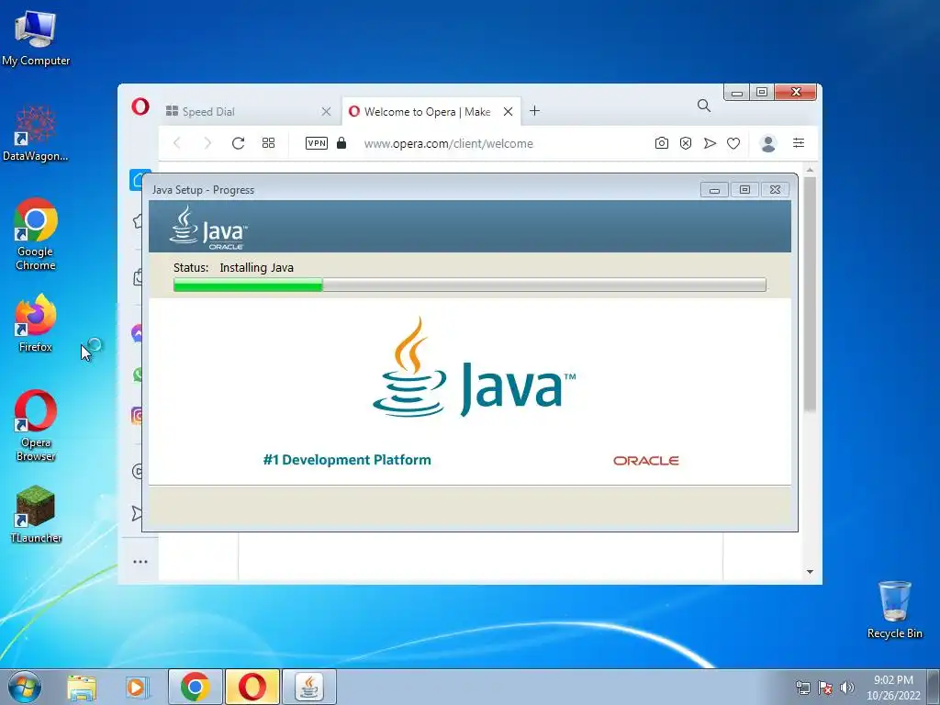The width and height of the screenshot is (940, 705).
Task: Click the Opera tab search magnifier icon
Action: [704, 106]
